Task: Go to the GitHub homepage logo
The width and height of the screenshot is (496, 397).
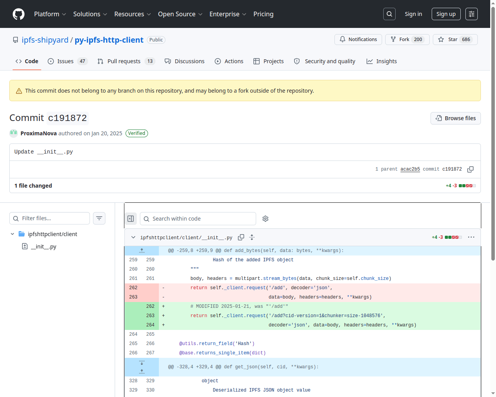Action: coord(19,14)
